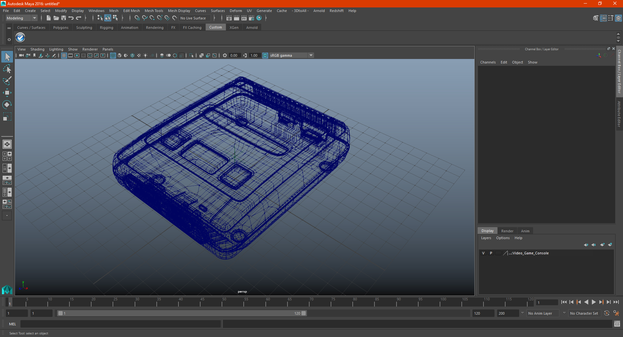
Task: Open the shelf tab list menu button
Action: (x=9, y=28)
